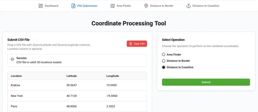Click longitude value -74.0060
Screen dimensions: 258x112
click(x=112, y=96)
